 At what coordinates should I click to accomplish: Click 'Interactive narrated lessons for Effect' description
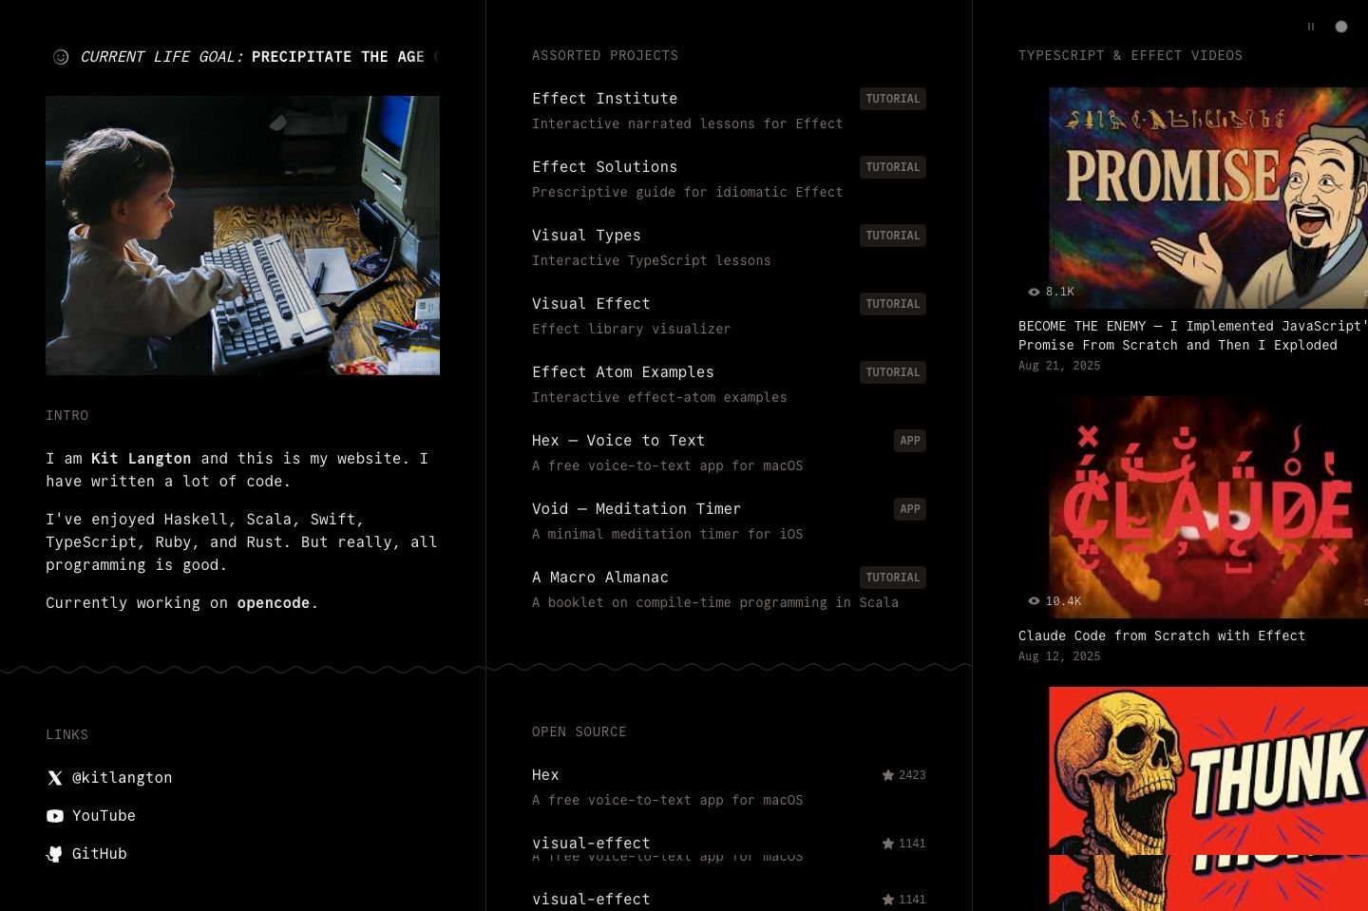[688, 123]
